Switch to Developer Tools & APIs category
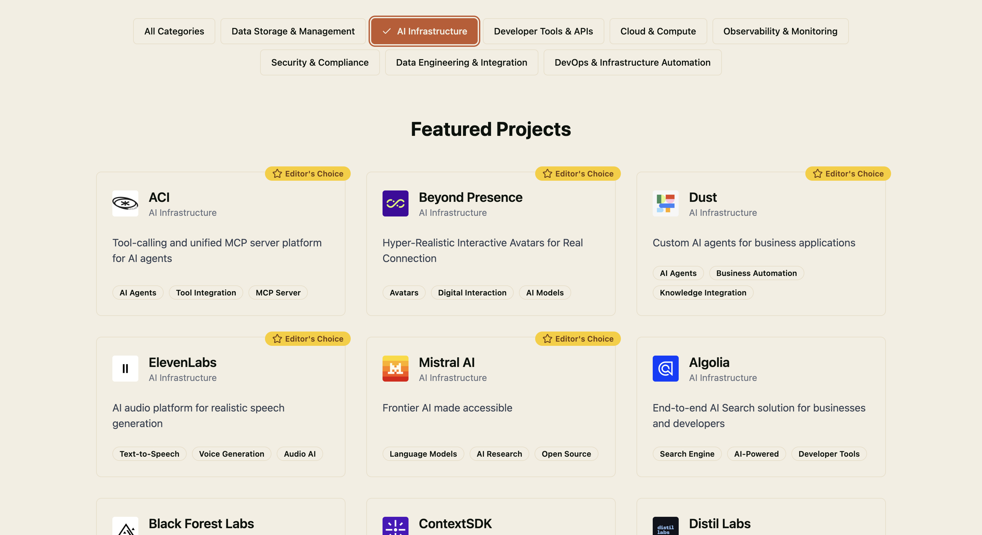Image resolution: width=982 pixels, height=535 pixels. (x=543, y=31)
